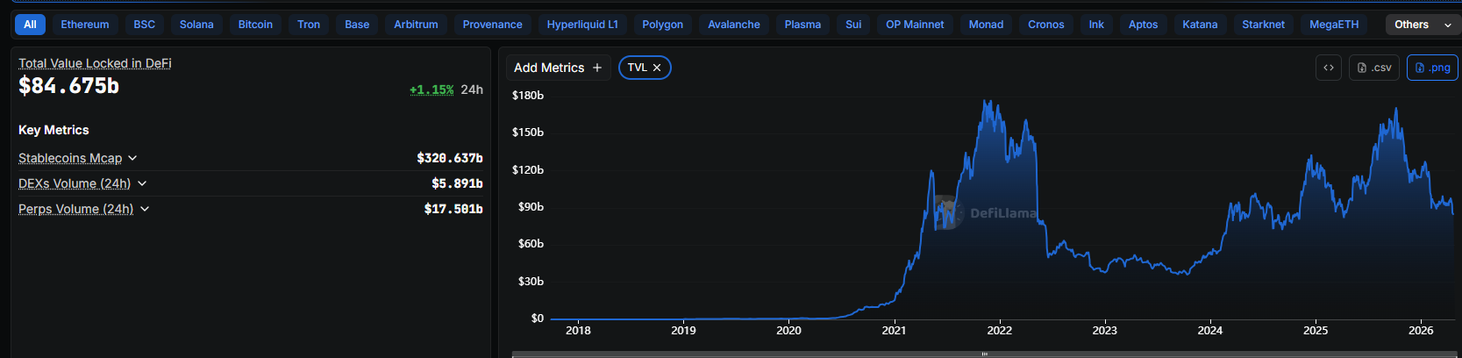Switch to the Tron chain
Screen dimensions: 1462x358
[x=309, y=25]
